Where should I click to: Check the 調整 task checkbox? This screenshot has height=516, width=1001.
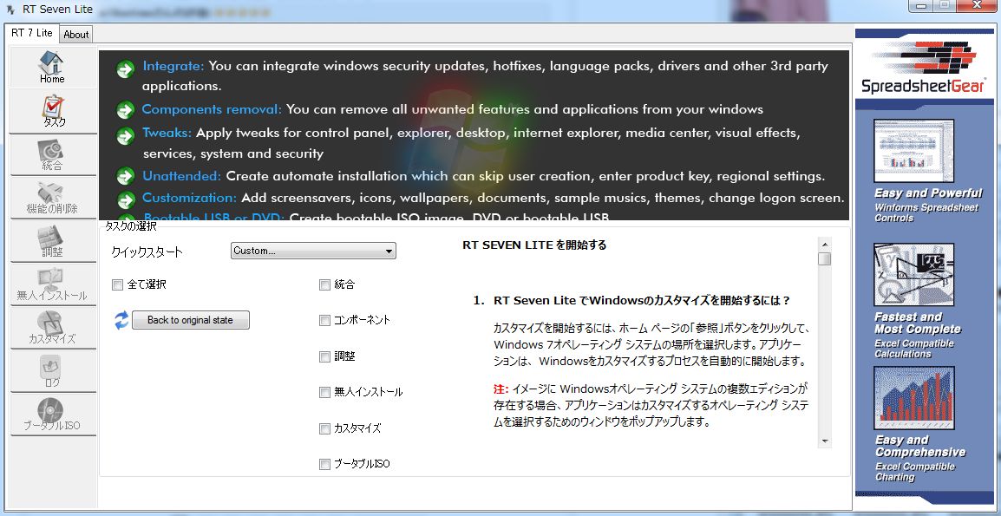[x=324, y=356]
